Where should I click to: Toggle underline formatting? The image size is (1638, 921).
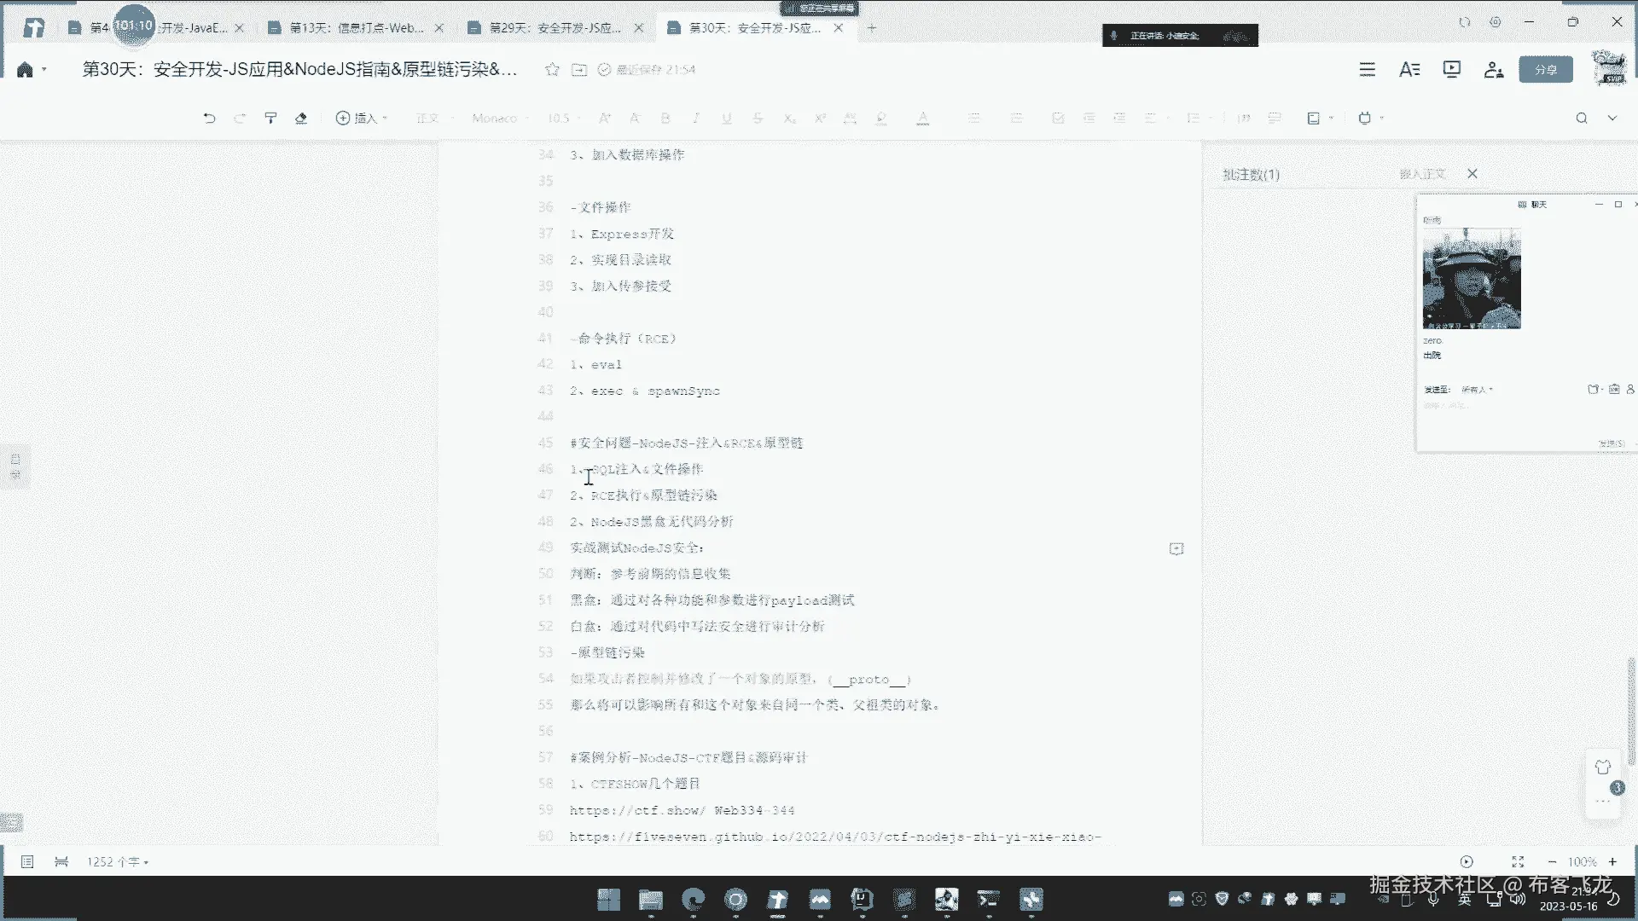[727, 119]
